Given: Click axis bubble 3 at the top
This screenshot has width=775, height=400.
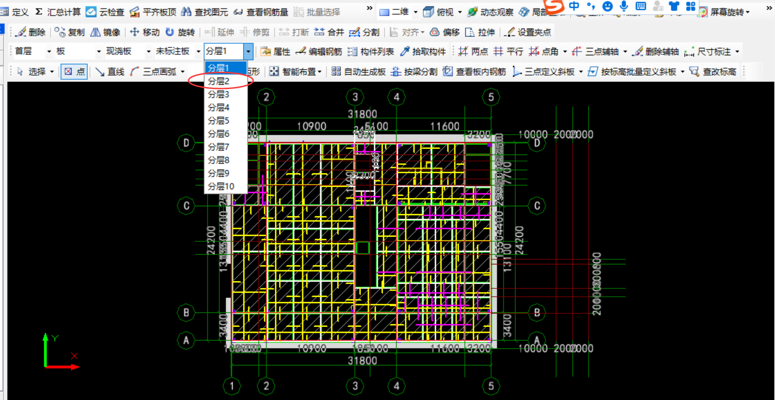Looking at the screenshot, I should [x=355, y=97].
